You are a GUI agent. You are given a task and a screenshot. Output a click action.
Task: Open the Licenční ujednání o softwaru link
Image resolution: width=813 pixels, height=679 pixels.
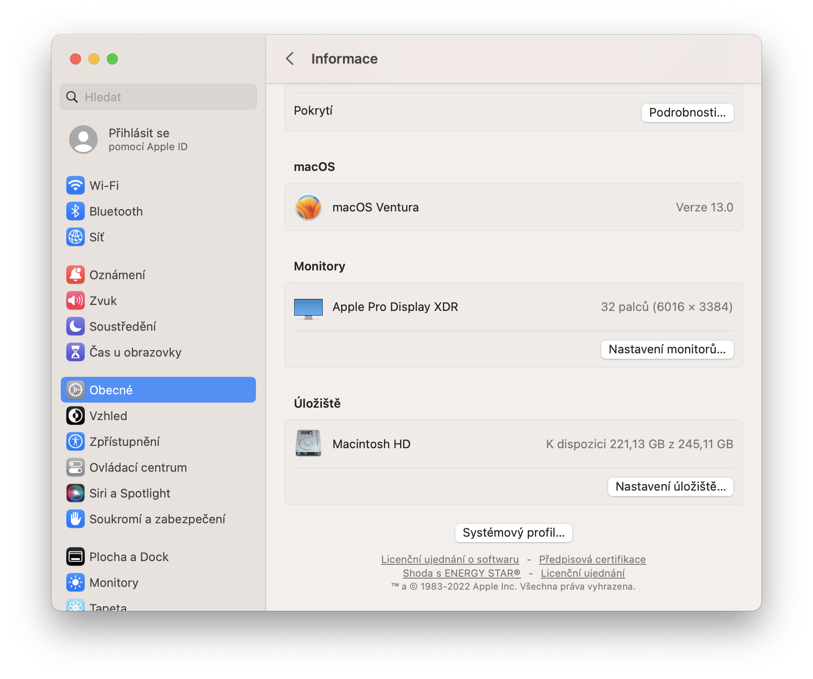tap(449, 559)
